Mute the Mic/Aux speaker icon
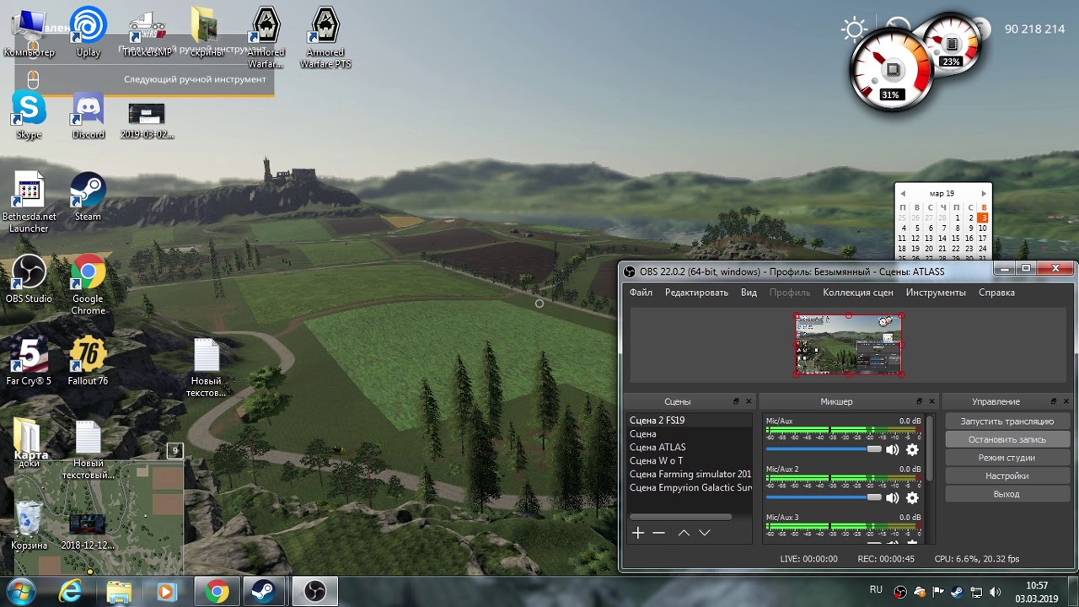 893,450
